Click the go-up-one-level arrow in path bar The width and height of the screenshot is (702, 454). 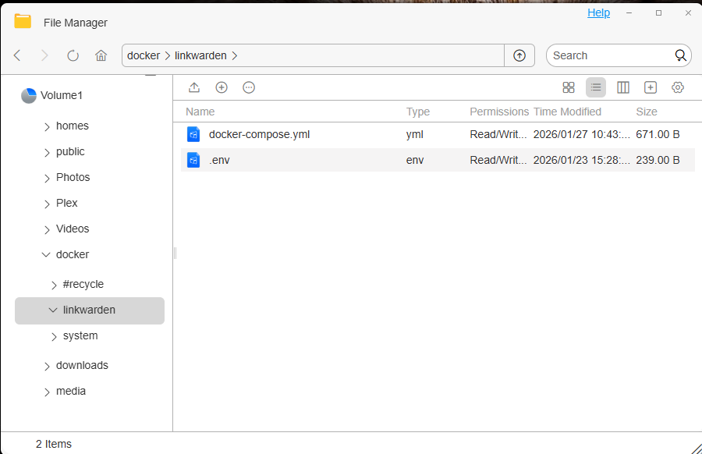pyautogui.click(x=519, y=55)
